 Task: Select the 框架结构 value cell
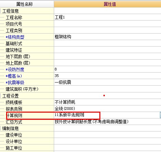pos(108,37)
